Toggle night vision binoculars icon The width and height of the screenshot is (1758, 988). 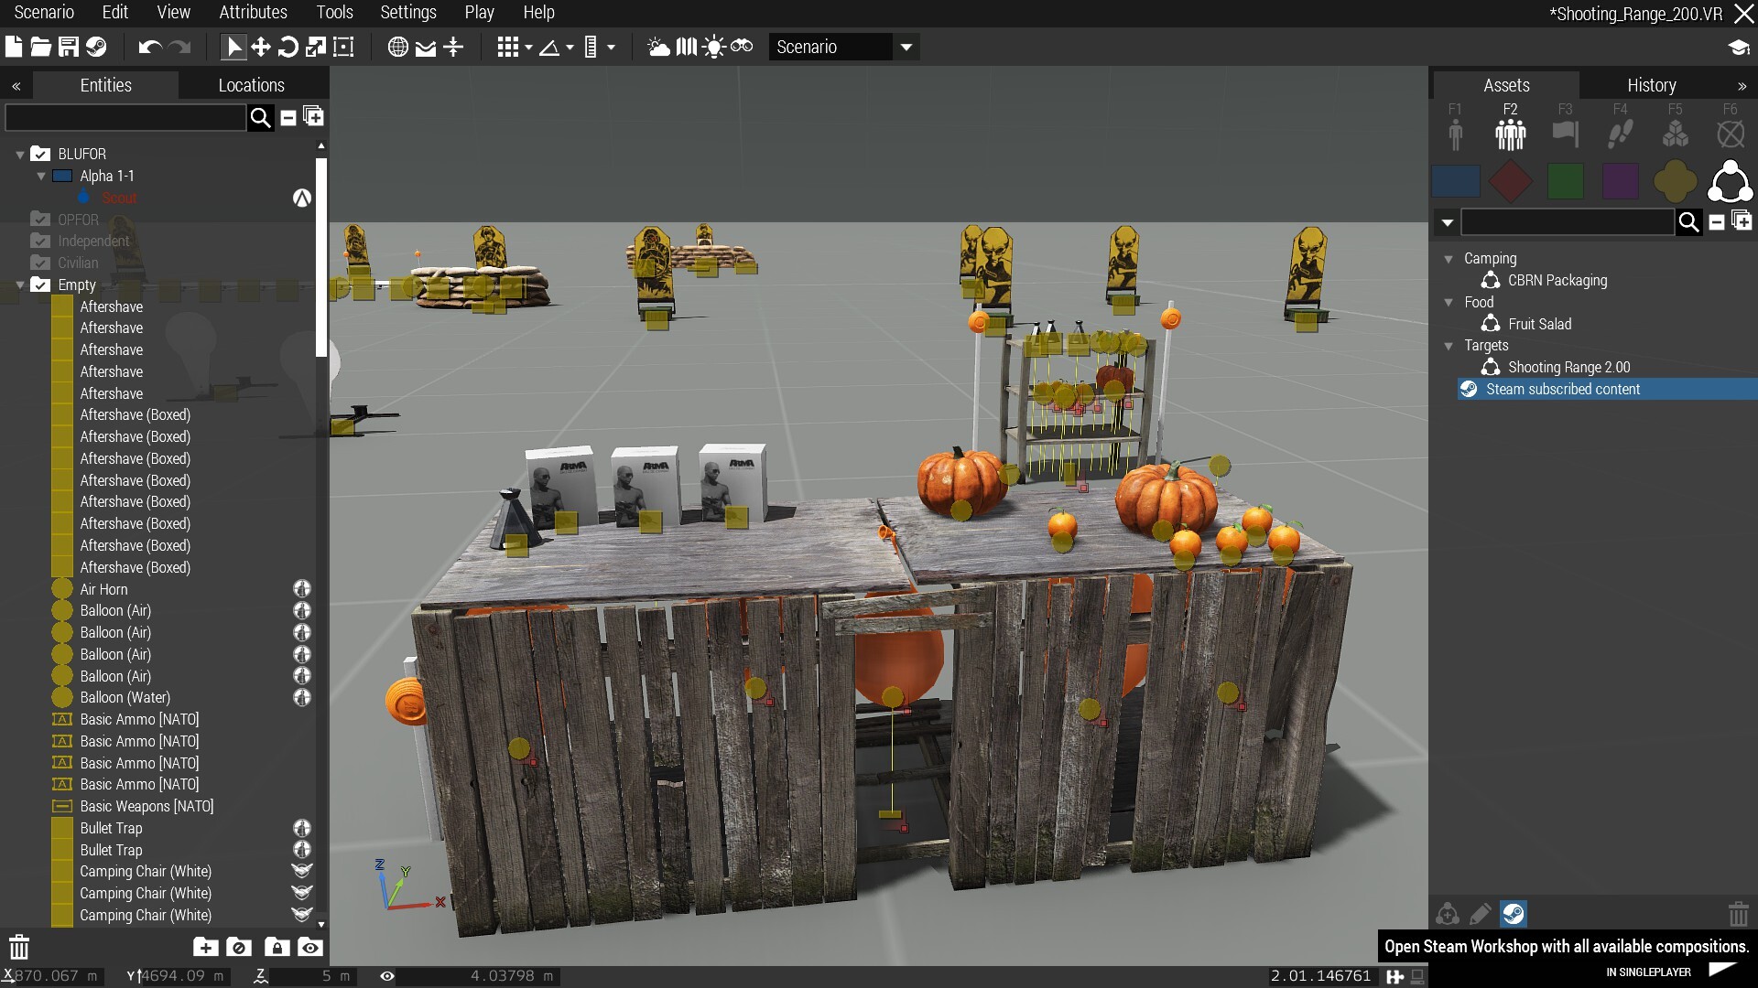[x=742, y=47]
